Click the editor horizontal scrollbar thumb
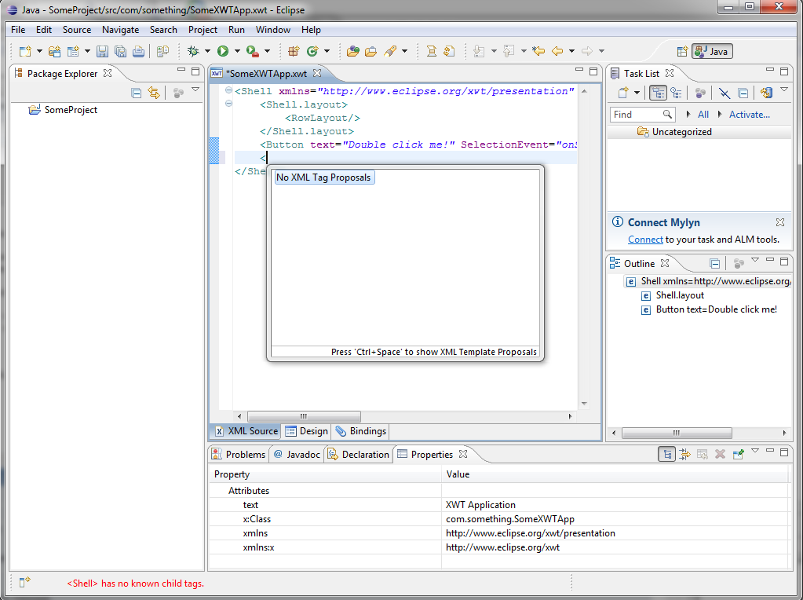Image resolution: width=803 pixels, height=600 pixels. coord(305,416)
